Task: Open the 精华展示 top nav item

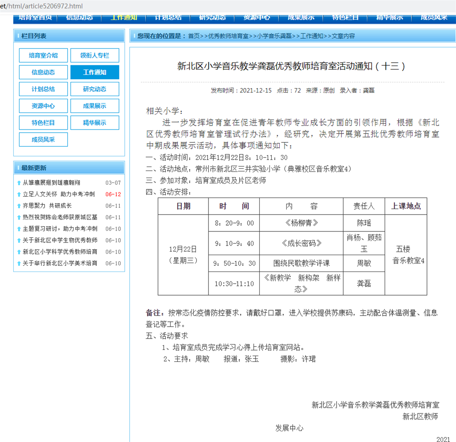Action: [x=389, y=18]
